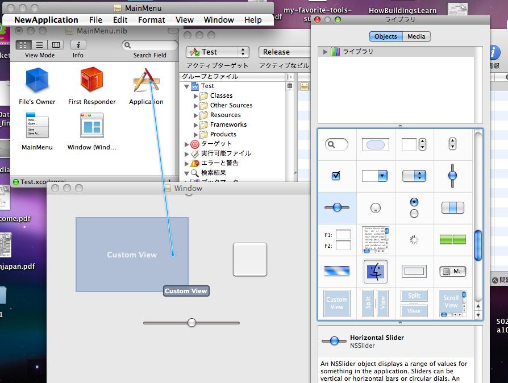This screenshot has height=383, width=508.
Task: Click the Info button in MainMenu.nib toolbar
Action: (x=78, y=45)
